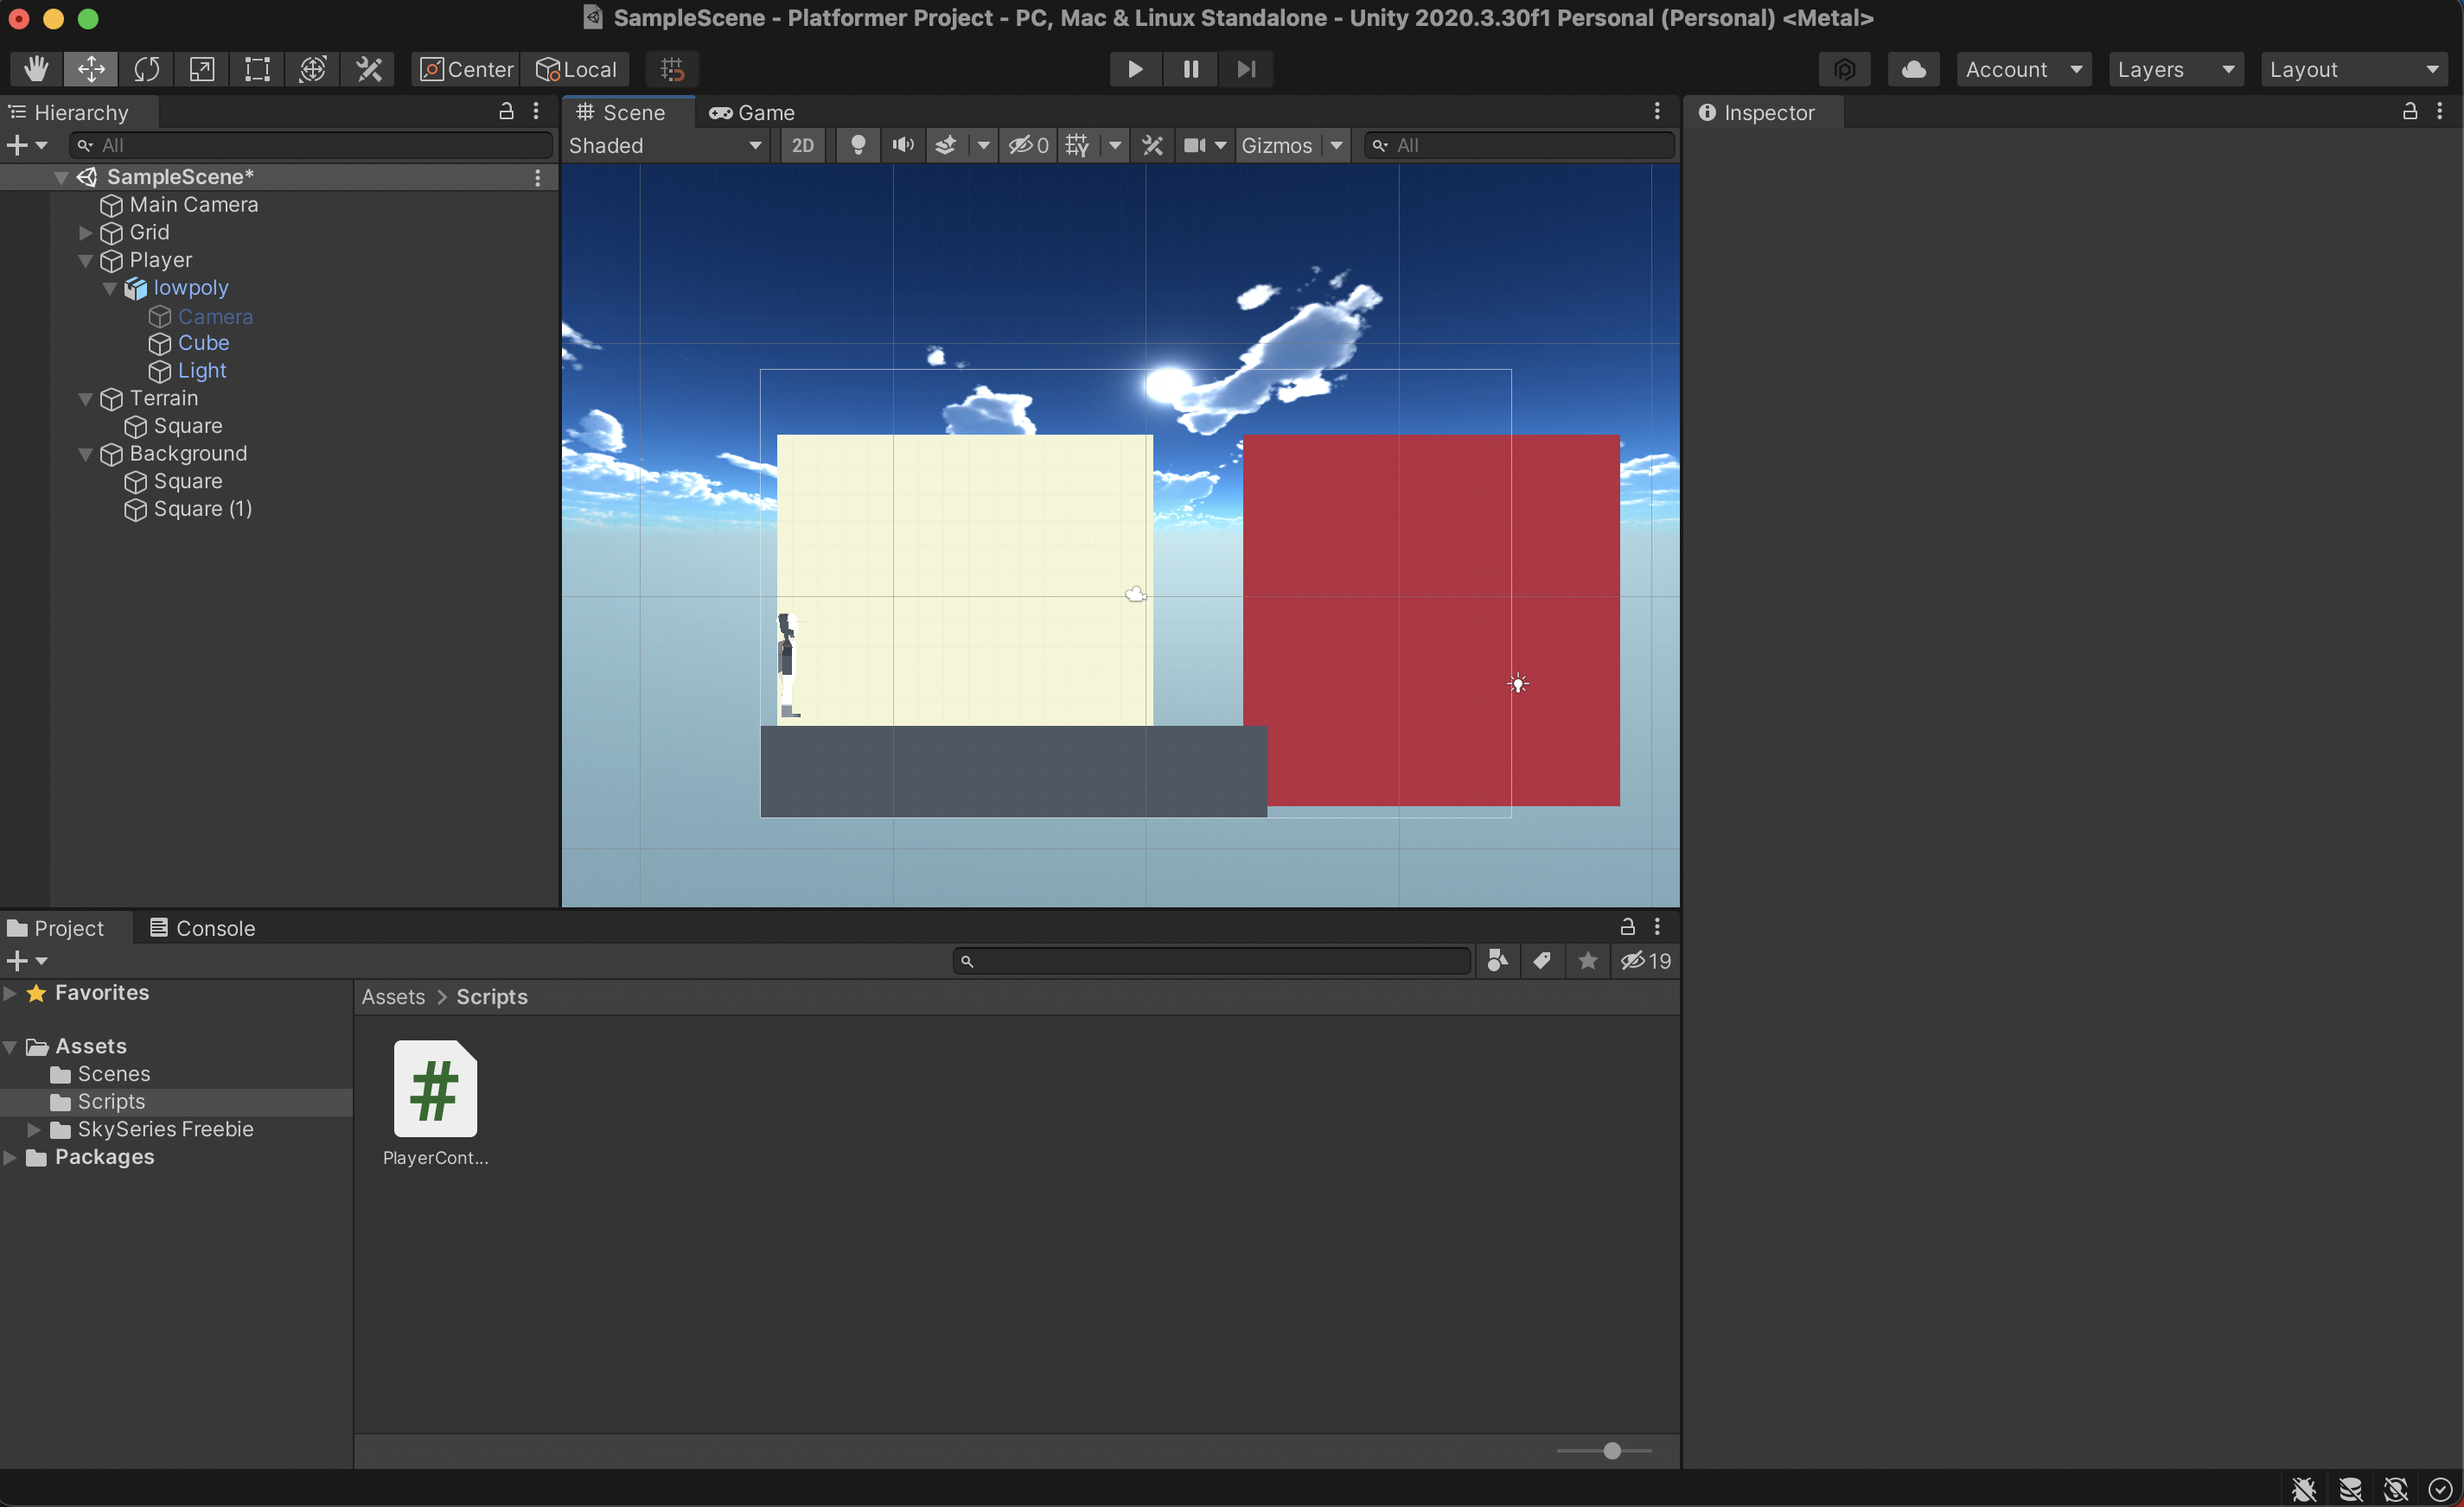Select the Scale tool
The height and width of the screenshot is (1507, 2464).
coord(202,69)
